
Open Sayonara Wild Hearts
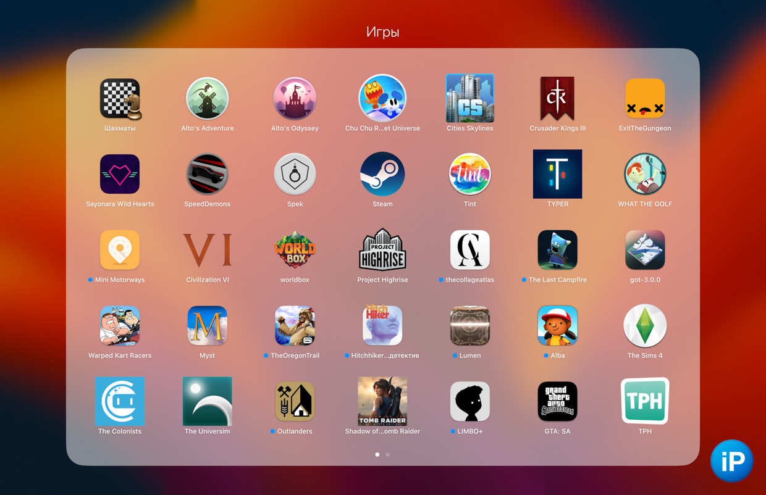(x=120, y=174)
